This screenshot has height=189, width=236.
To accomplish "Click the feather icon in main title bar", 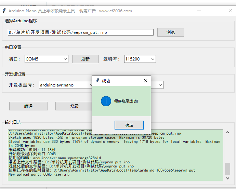I will [4, 11].
